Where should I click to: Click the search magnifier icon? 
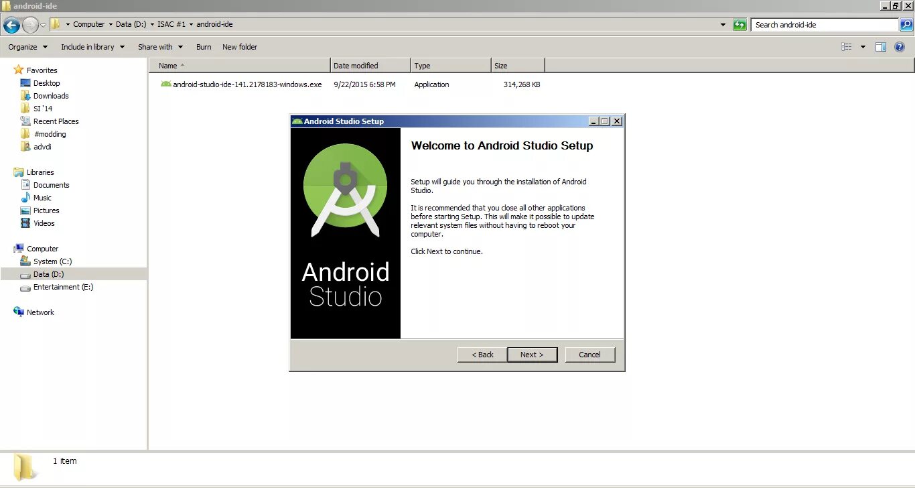pos(906,25)
